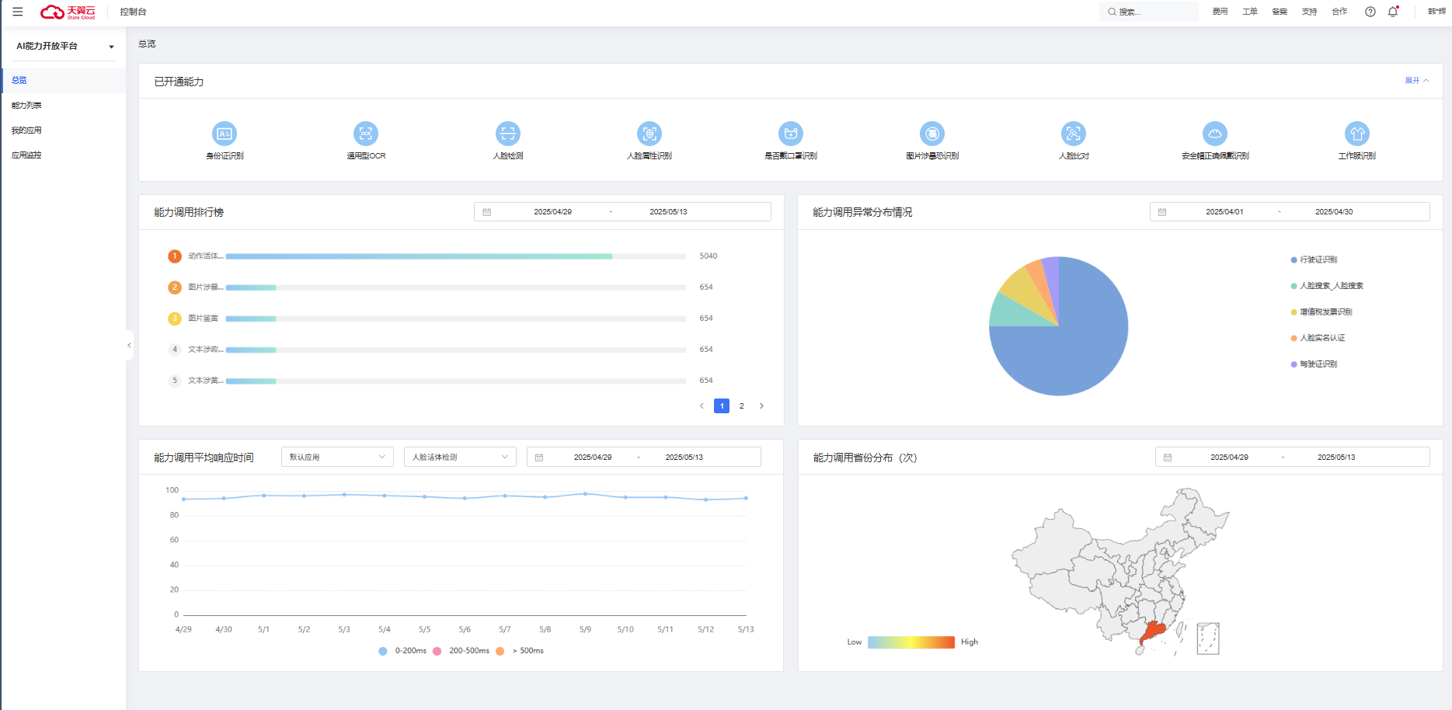1452x710 pixels.
Task: Open the 身份证识别 capability icon
Action: coord(225,134)
